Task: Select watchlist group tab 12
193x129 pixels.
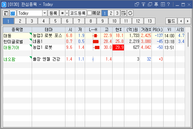Action: click(138, 21)
